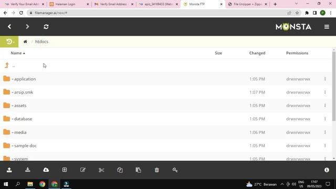Click the upload icon
Image resolution: width=336 pixels, height=189 pixels.
click(9, 170)
